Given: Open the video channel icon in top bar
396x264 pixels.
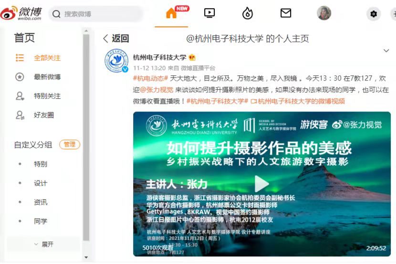Looking at the screenshot, I should pos(209,13).
